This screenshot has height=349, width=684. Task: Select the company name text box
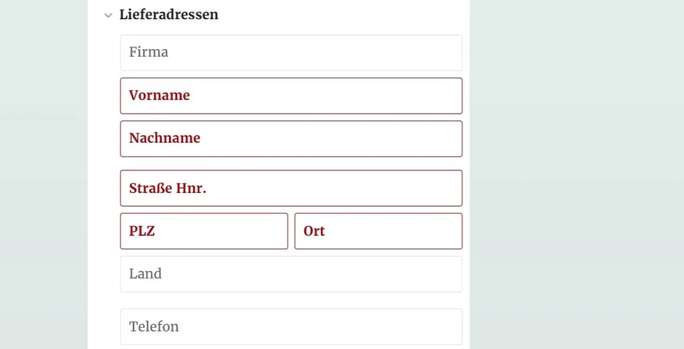click(291, 53)
